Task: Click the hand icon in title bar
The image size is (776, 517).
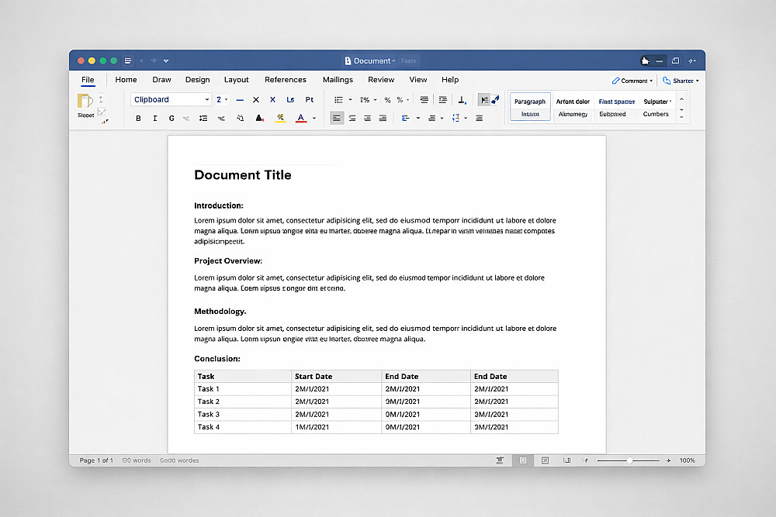Action: pos(644,60)
